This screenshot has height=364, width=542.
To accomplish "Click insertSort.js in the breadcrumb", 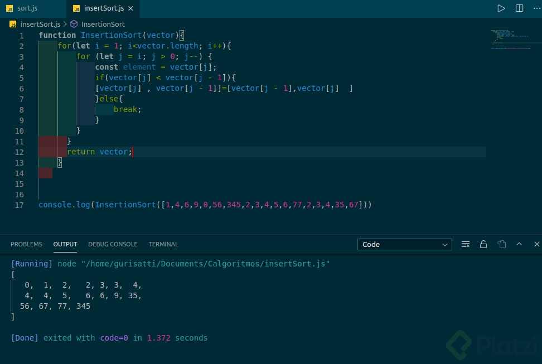I will tap(40, 24).
